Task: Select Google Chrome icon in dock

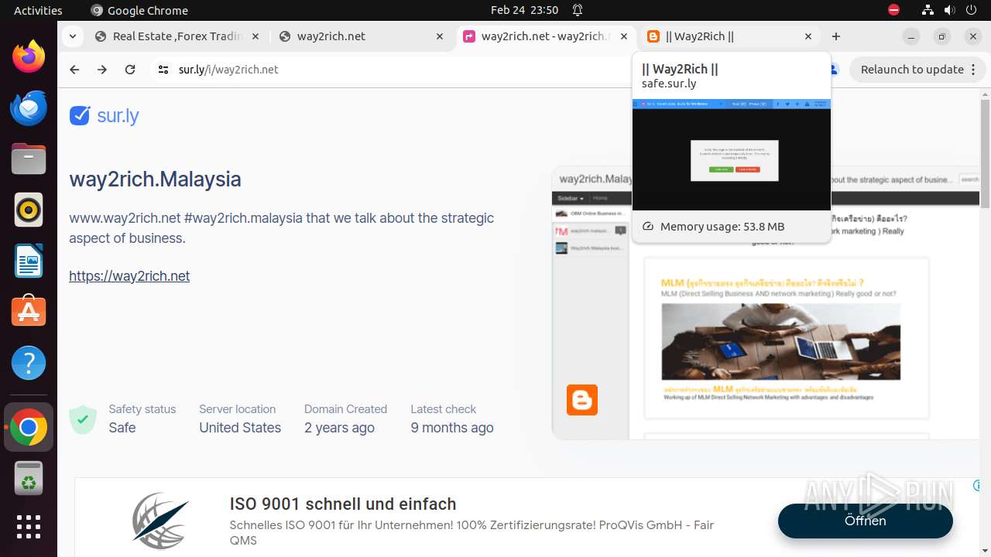Action: pos(29,427)
